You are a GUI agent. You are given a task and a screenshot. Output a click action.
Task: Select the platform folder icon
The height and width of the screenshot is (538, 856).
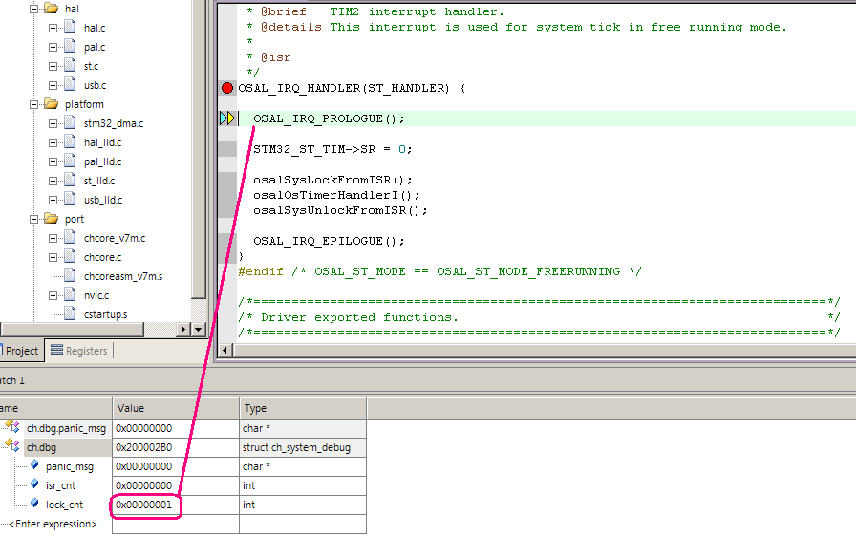point(51,104)
